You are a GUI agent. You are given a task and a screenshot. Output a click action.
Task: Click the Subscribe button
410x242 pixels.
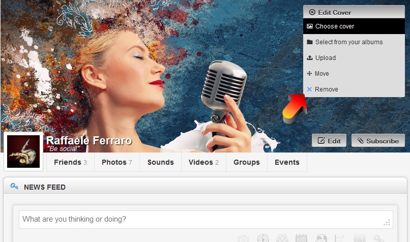[378, 141]
